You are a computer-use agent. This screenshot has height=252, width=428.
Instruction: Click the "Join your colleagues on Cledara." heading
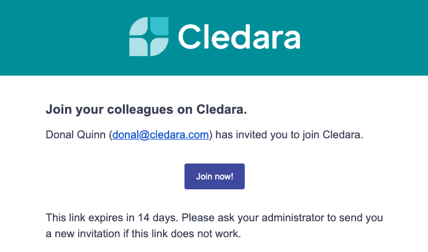(x=146, y=109)
